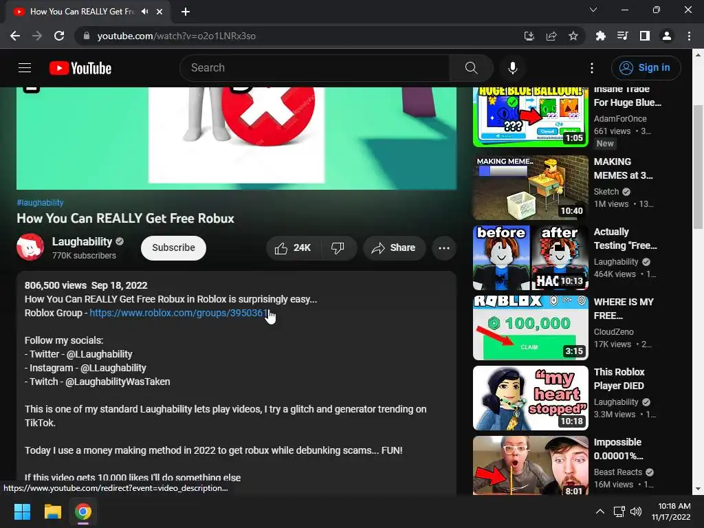
Task: Go to the YouTube home logo
Action: pyautogui.click(x=80, y=68)
